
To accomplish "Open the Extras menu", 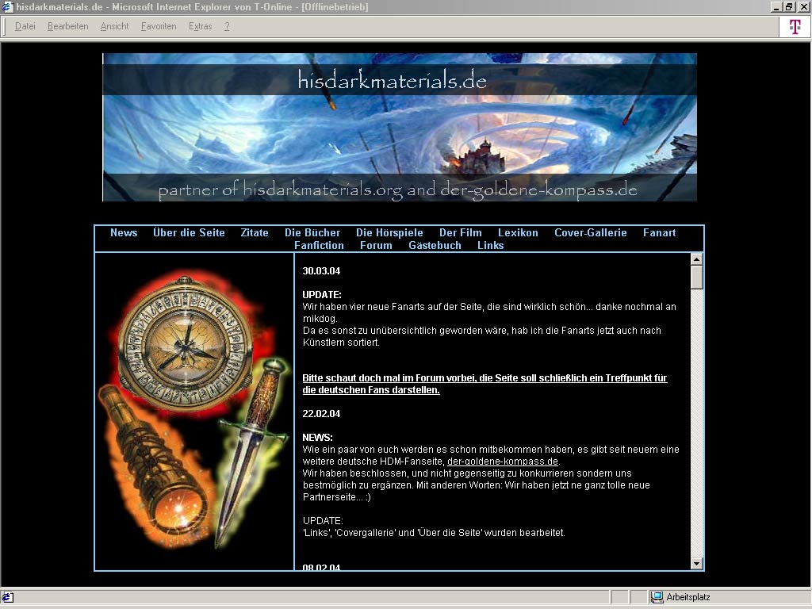I will [x=201, y=26].
